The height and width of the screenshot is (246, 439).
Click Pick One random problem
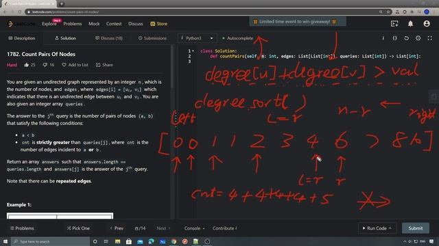point(78,228)
